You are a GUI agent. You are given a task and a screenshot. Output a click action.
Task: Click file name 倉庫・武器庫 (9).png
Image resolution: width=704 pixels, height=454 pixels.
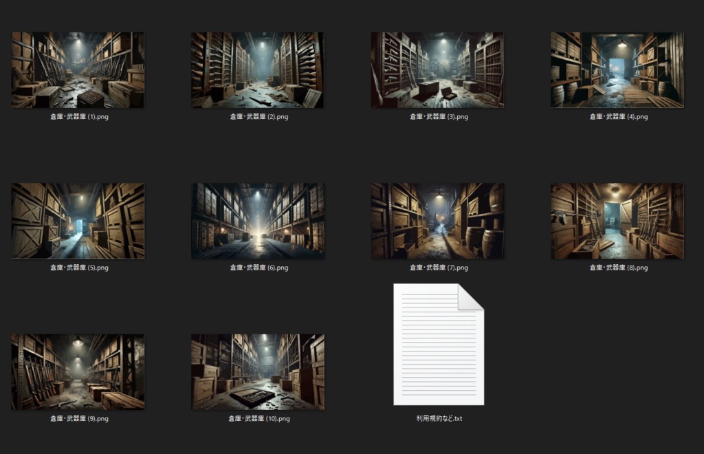click(80, 418)
